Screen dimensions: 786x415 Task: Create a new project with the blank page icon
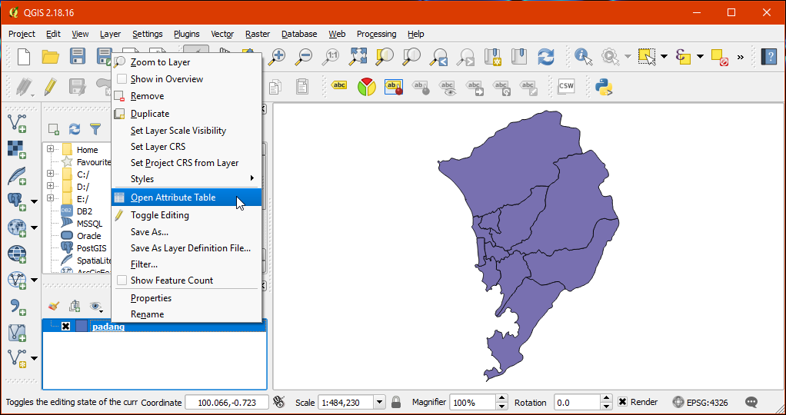click(x=24, y=56)
